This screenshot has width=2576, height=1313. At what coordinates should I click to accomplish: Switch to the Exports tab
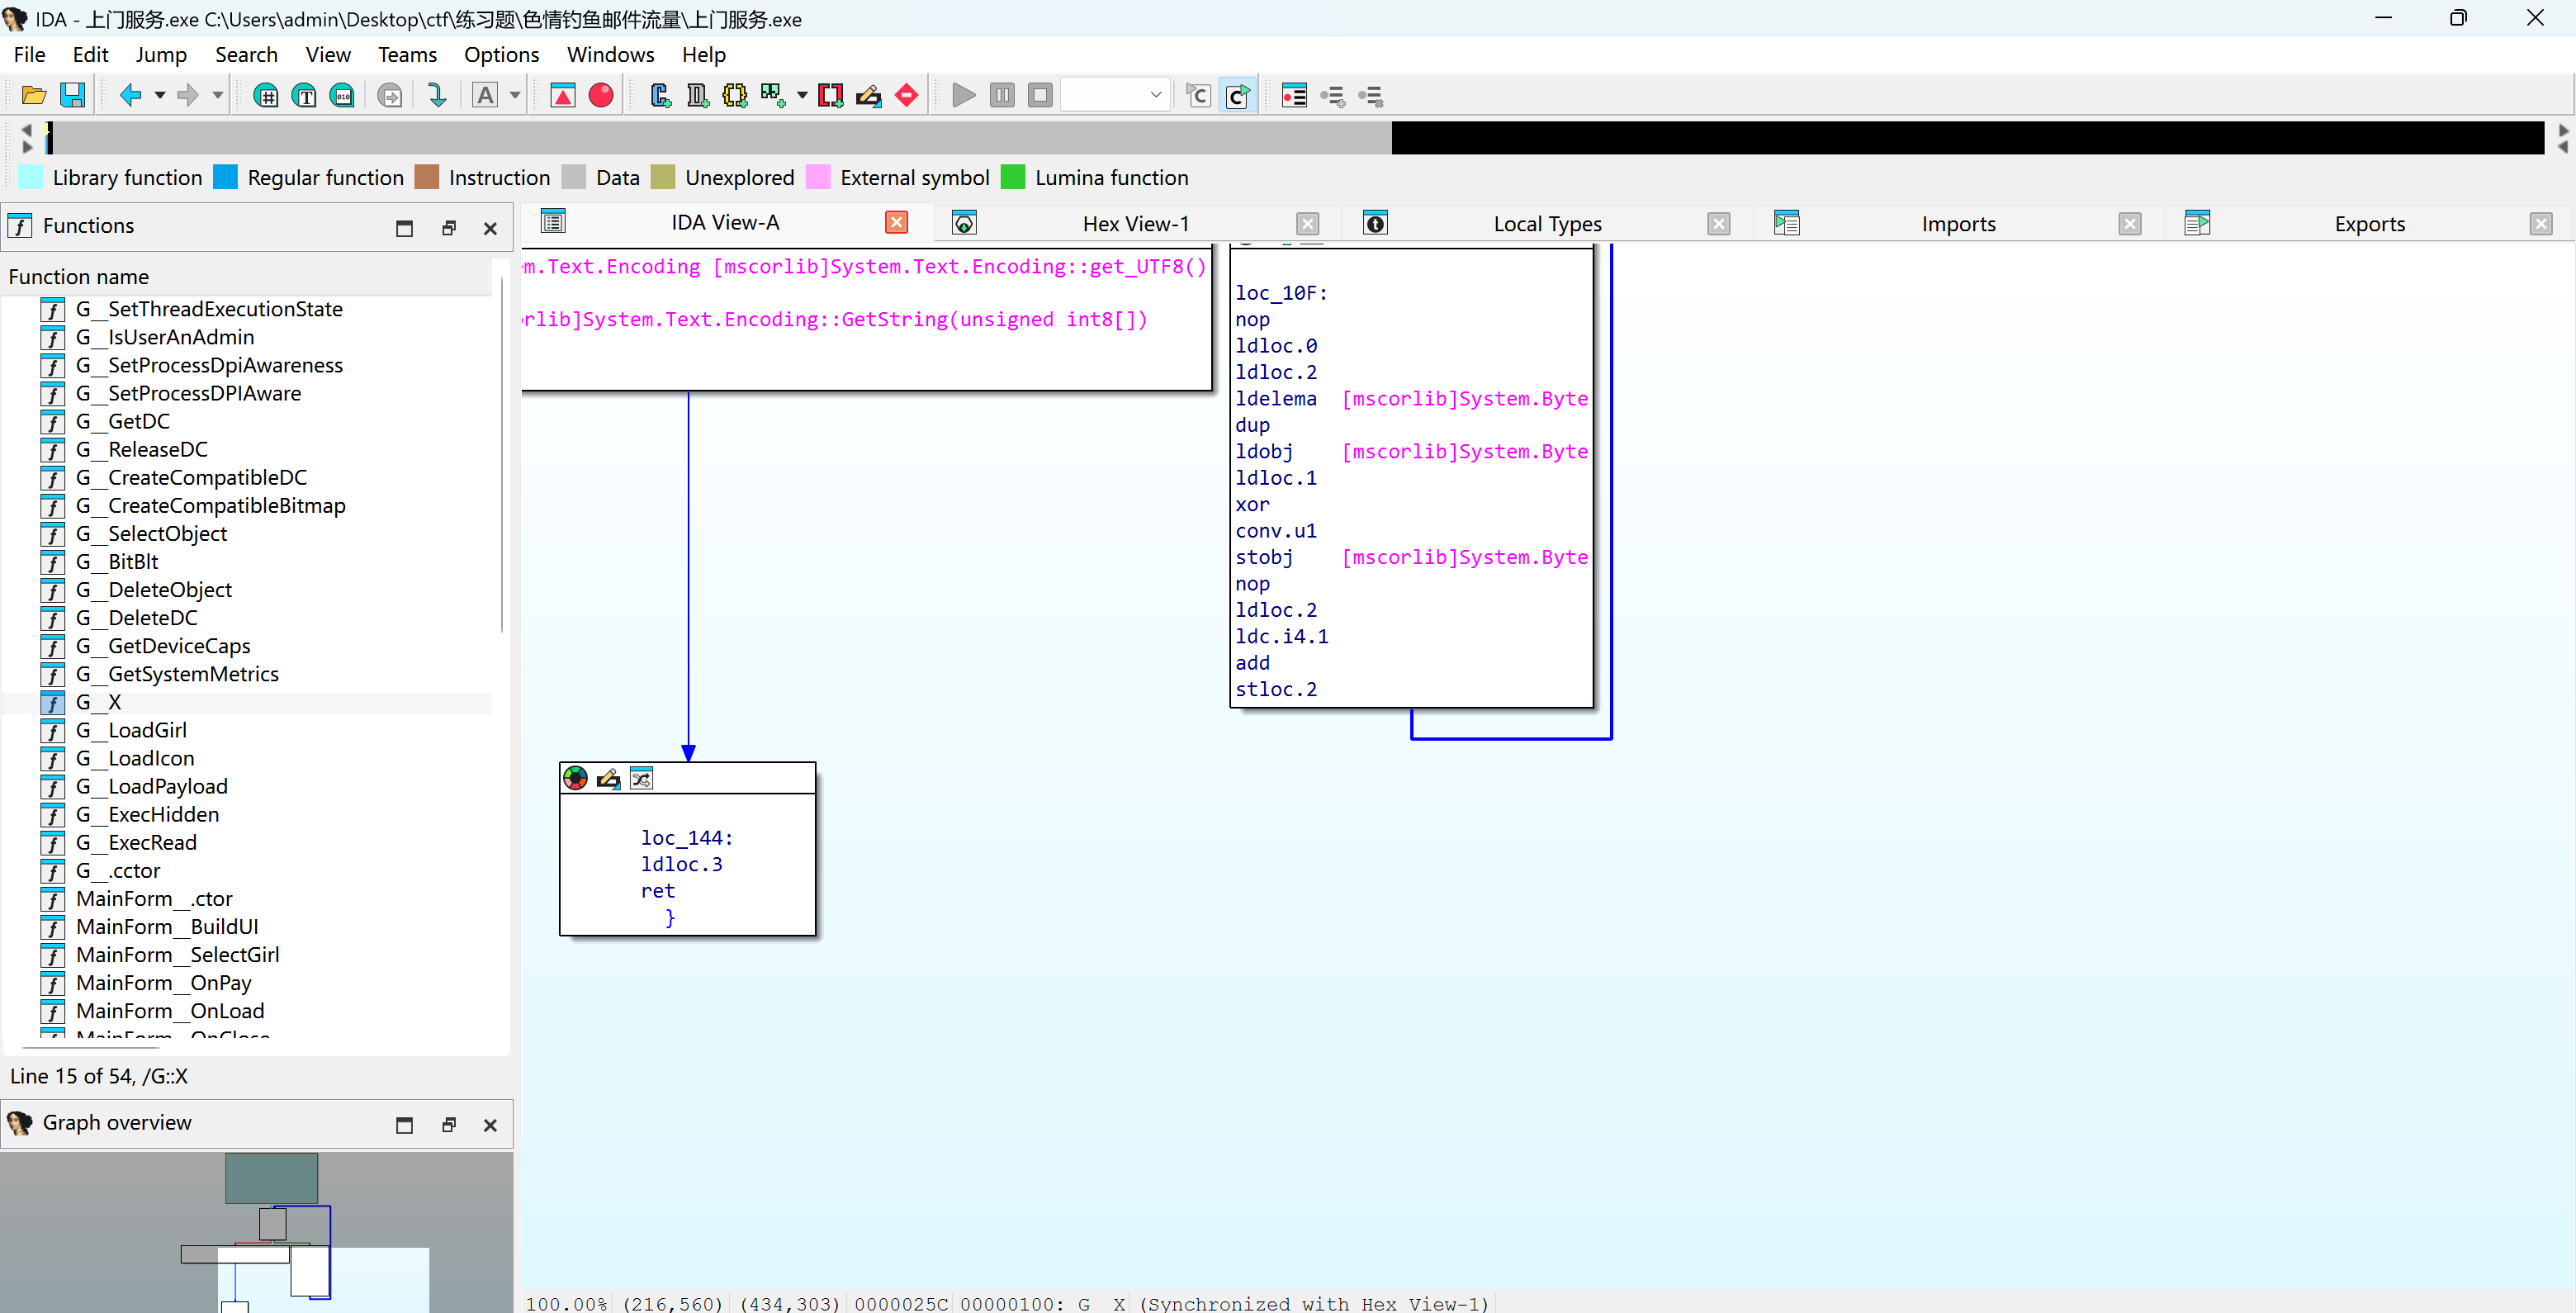click(x=2369, y=223)
